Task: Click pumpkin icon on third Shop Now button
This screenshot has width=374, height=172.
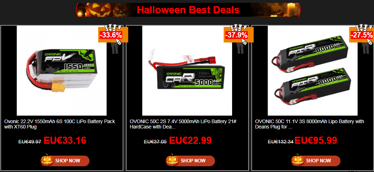Action: click(297, 160)
